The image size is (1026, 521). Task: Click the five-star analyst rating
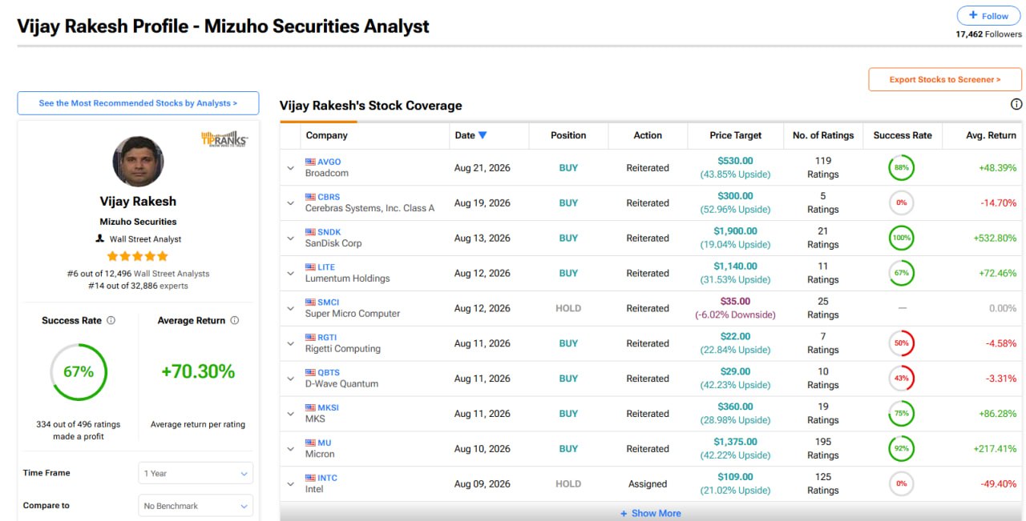pos(138,256)
